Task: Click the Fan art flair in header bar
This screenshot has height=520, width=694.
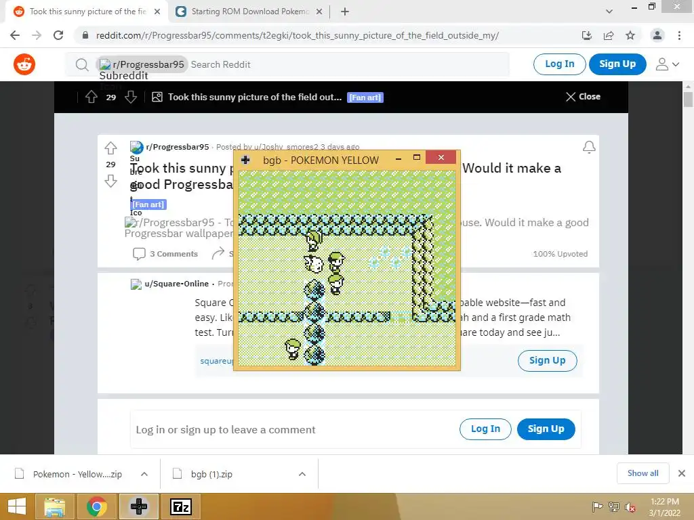Action: pyautogui.click(x=365, y=97)
